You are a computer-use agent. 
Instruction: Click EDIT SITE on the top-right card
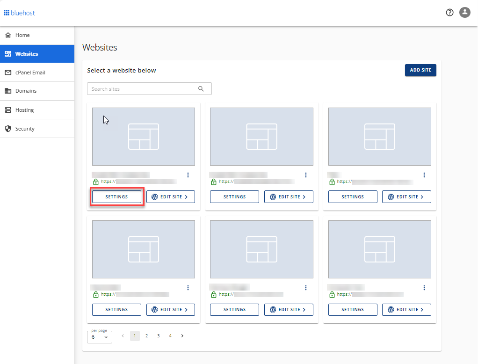tap(406, 197)
